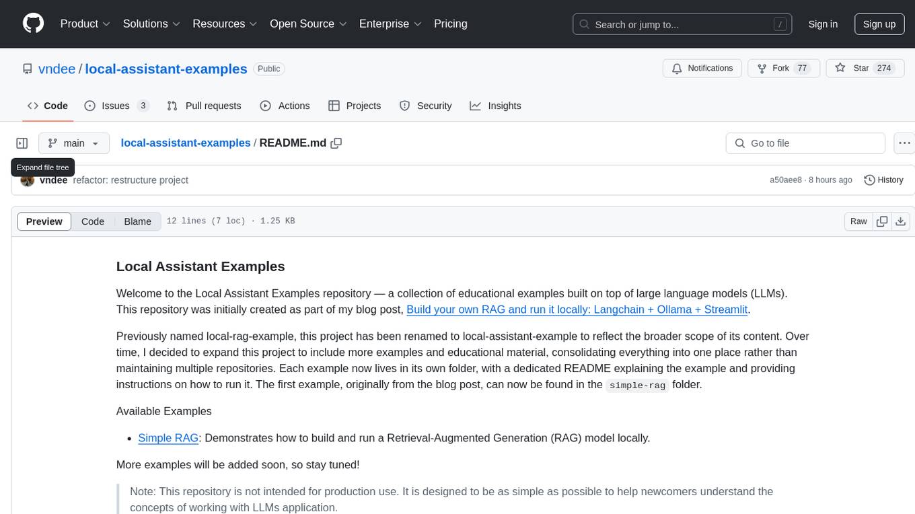Click the Issues count badge 3
The width and height of the screenshot is (915, 514).
(x=143, y=106)
